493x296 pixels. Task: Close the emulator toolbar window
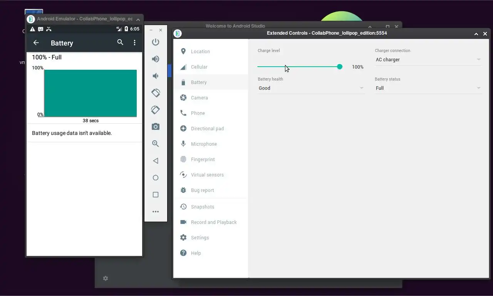(x=161, y=30)
